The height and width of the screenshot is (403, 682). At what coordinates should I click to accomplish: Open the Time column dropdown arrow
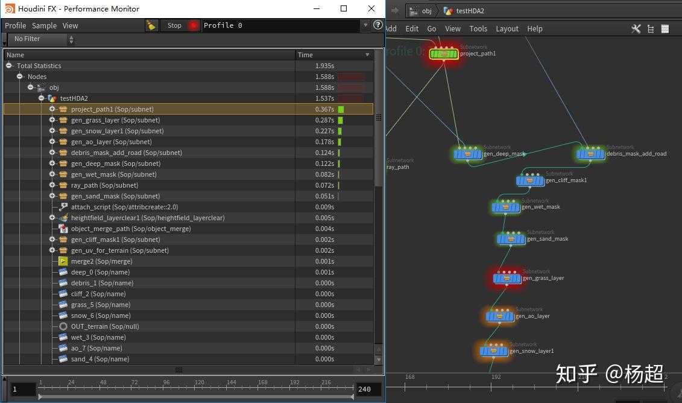[x=368, y=54]
